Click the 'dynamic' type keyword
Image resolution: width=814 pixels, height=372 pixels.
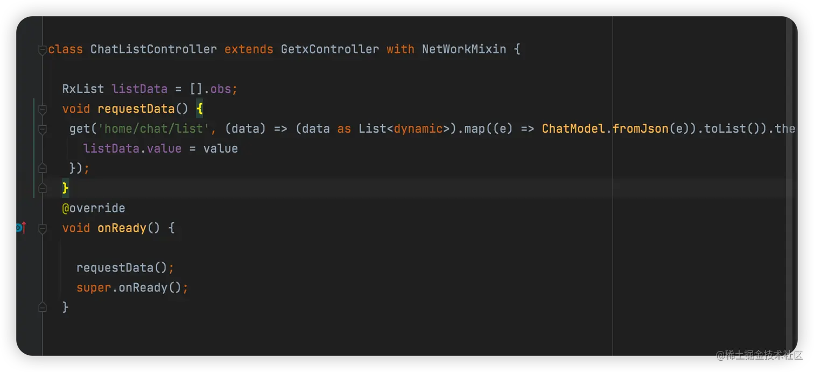pyautogui.click(x=418, y=128)
